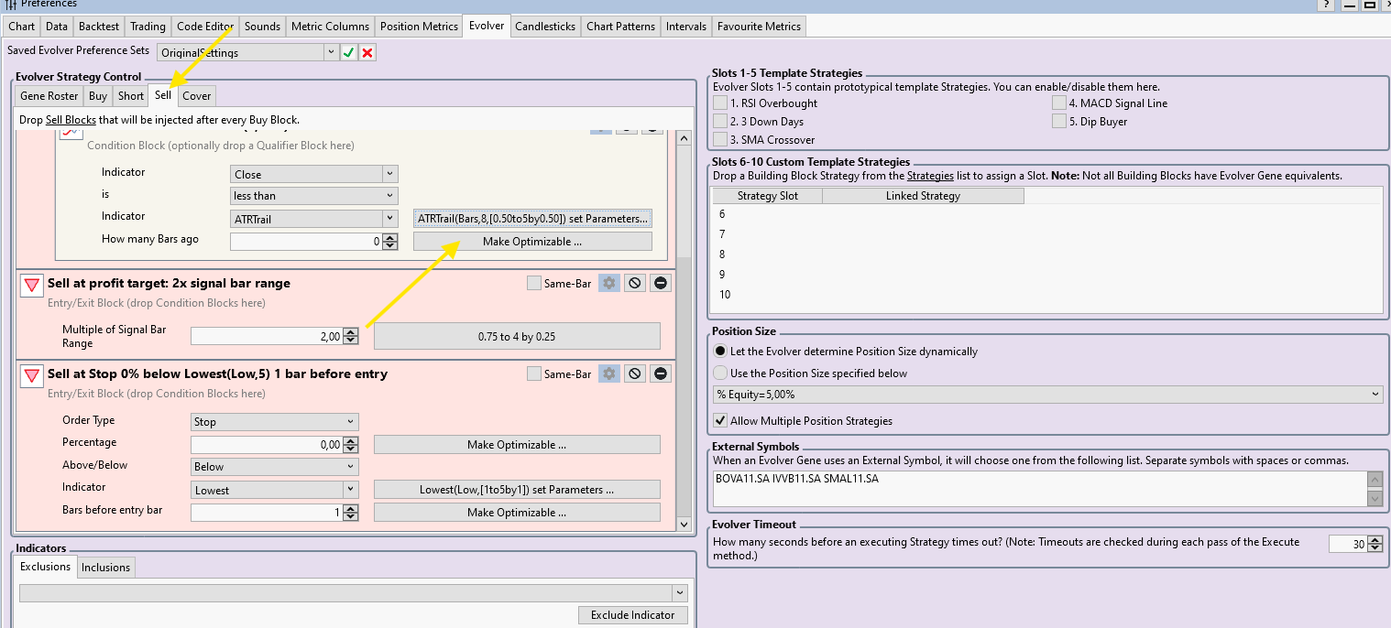
Task: Click the green checkmark save preference set icon
Action: [348, 53]
